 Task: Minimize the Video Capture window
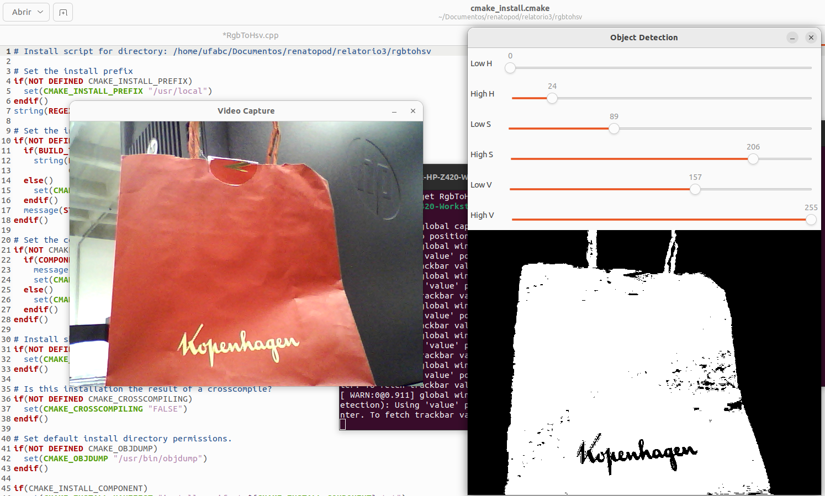pyautogui.click(x=394, y=111)
